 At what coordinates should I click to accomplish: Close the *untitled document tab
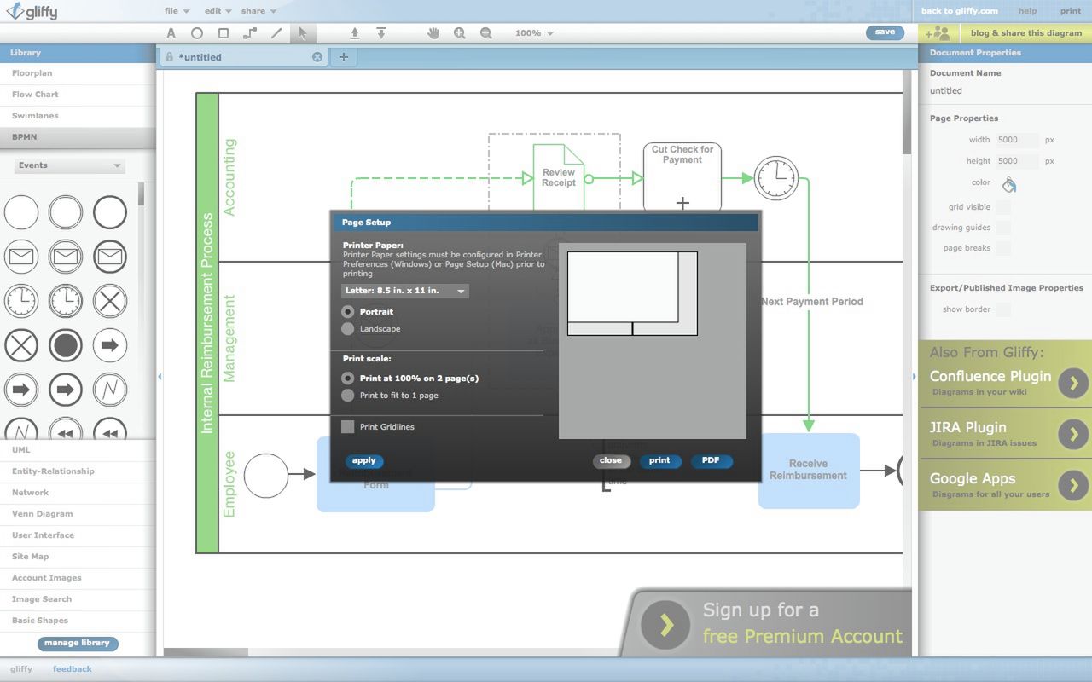(x=317, y=57)
